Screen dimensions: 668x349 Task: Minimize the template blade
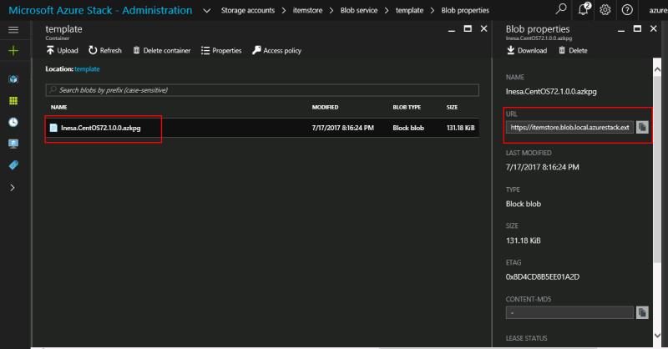point(452,29)
